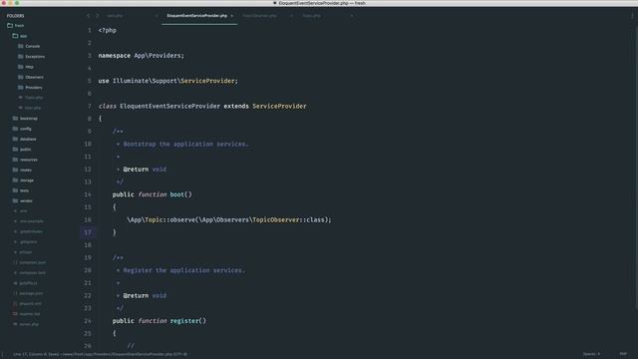The width and height of the screenshot is (638, 359).
Task: Click the tests folder icon
Action: [x=15, y=190]
